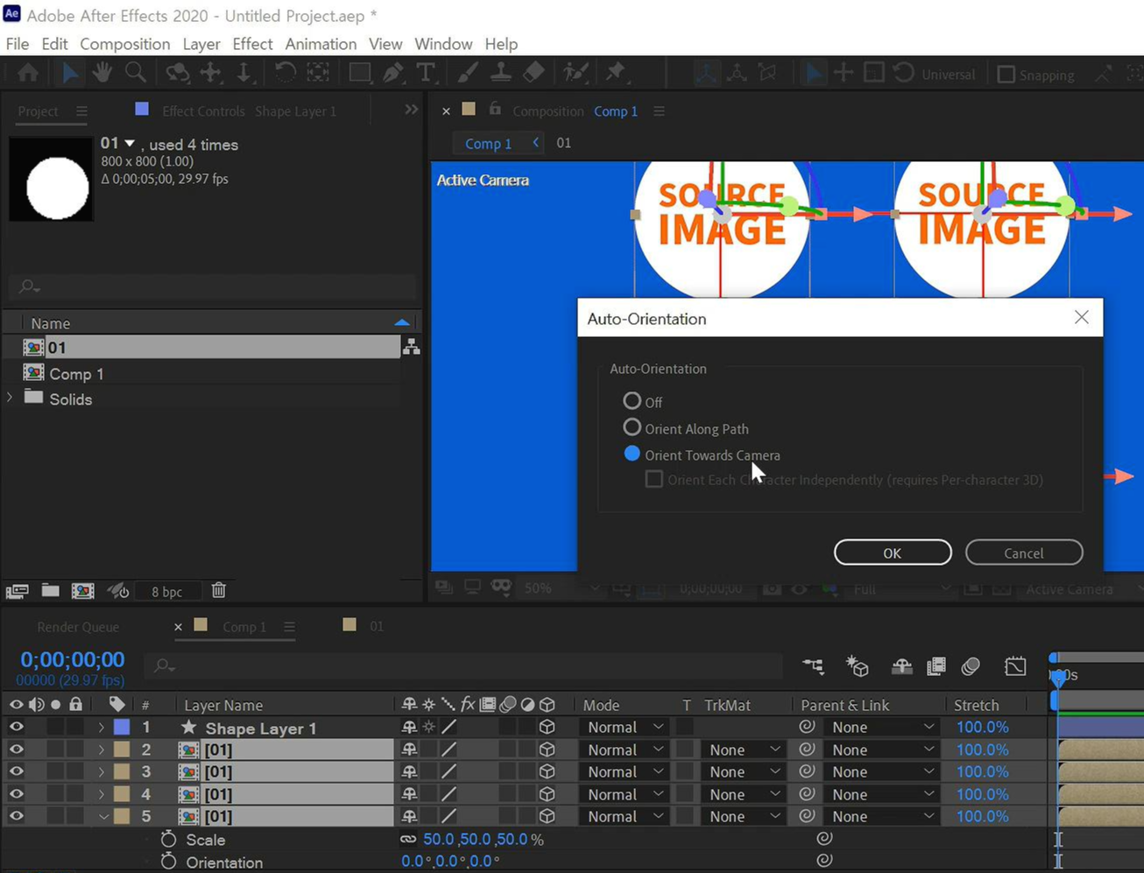
Task: Open Mode dropdown for Shape Layer 1
Action: point(624,727)
